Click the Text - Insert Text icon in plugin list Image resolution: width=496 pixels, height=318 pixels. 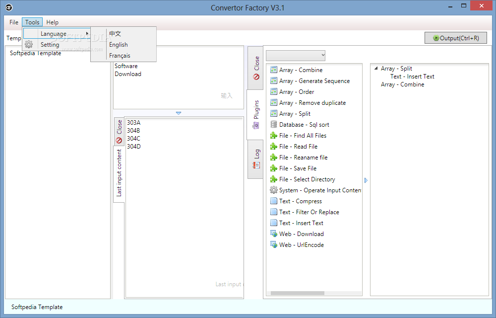coord(274,223)
